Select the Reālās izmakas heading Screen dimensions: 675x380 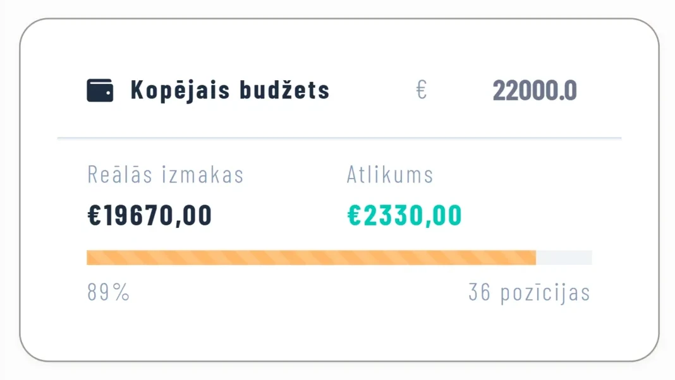[165, 175]
